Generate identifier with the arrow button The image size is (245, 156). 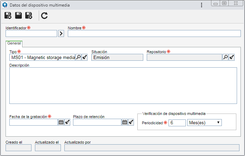[x=61, y=33]
